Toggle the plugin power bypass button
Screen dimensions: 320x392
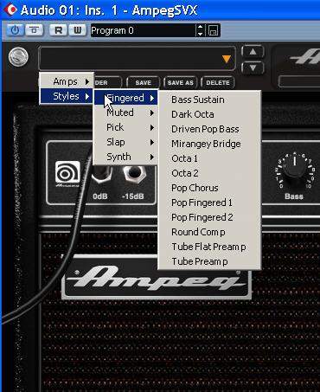pyautogui.click(x=15, y=30)
